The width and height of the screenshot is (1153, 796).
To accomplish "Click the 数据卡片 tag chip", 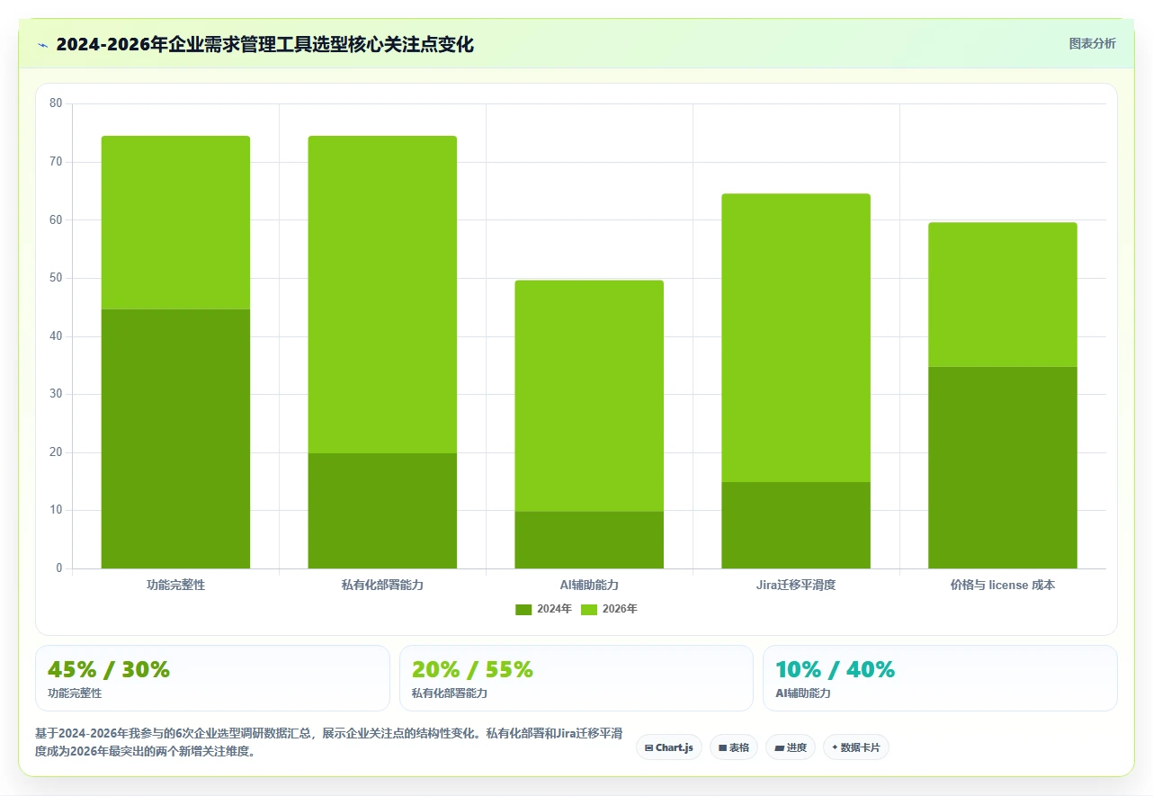I will point(856,747).
